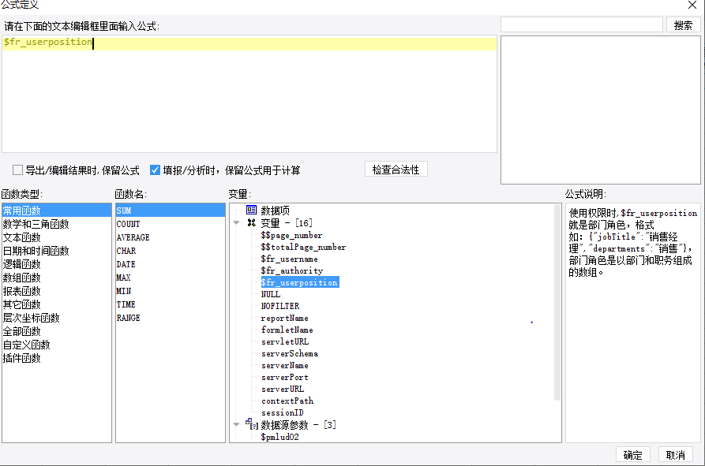705x466 pixels.
Task: Collapse the 数据源参数 - [3] node
Action: [237, 424]
